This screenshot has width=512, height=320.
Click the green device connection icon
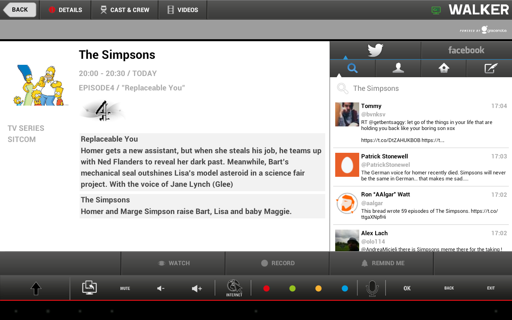pos(436,10)
